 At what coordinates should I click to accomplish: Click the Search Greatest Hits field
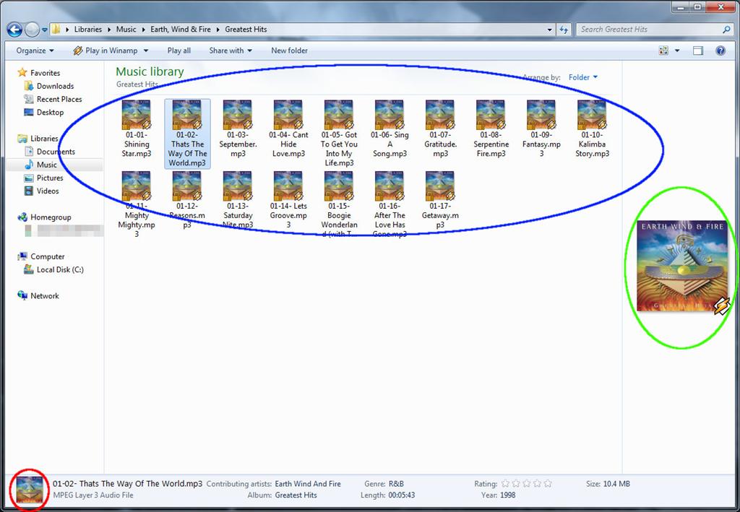[x=650, y=29]
